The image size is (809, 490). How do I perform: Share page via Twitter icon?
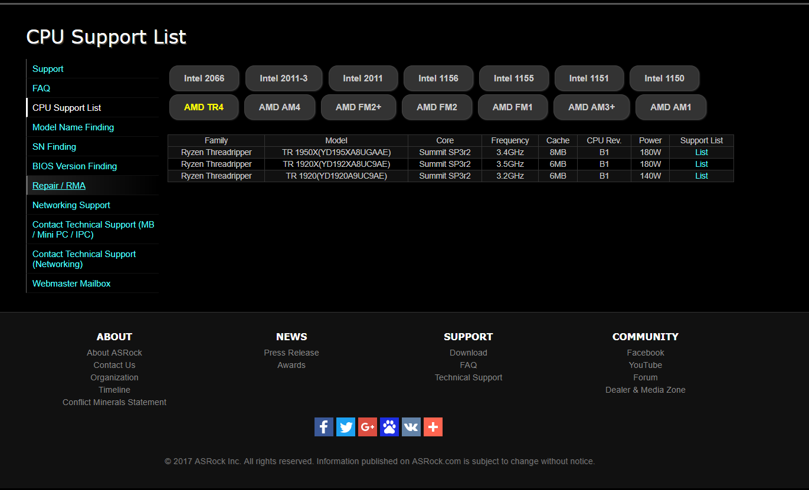click(x=346, y=427)
